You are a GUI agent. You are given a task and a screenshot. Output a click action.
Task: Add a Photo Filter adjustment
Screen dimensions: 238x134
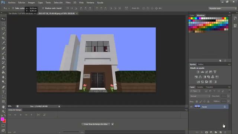[x=209, y=77]
